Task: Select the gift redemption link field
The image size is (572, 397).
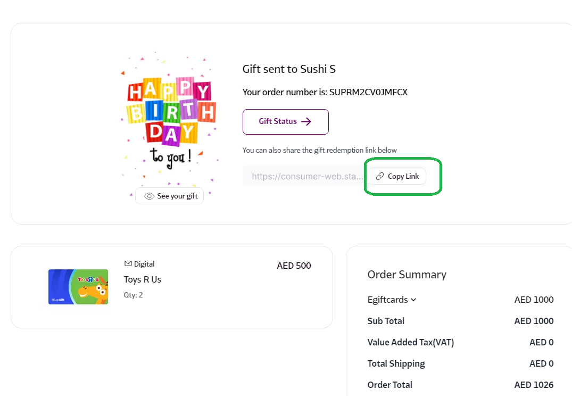Action: [304, 176]
